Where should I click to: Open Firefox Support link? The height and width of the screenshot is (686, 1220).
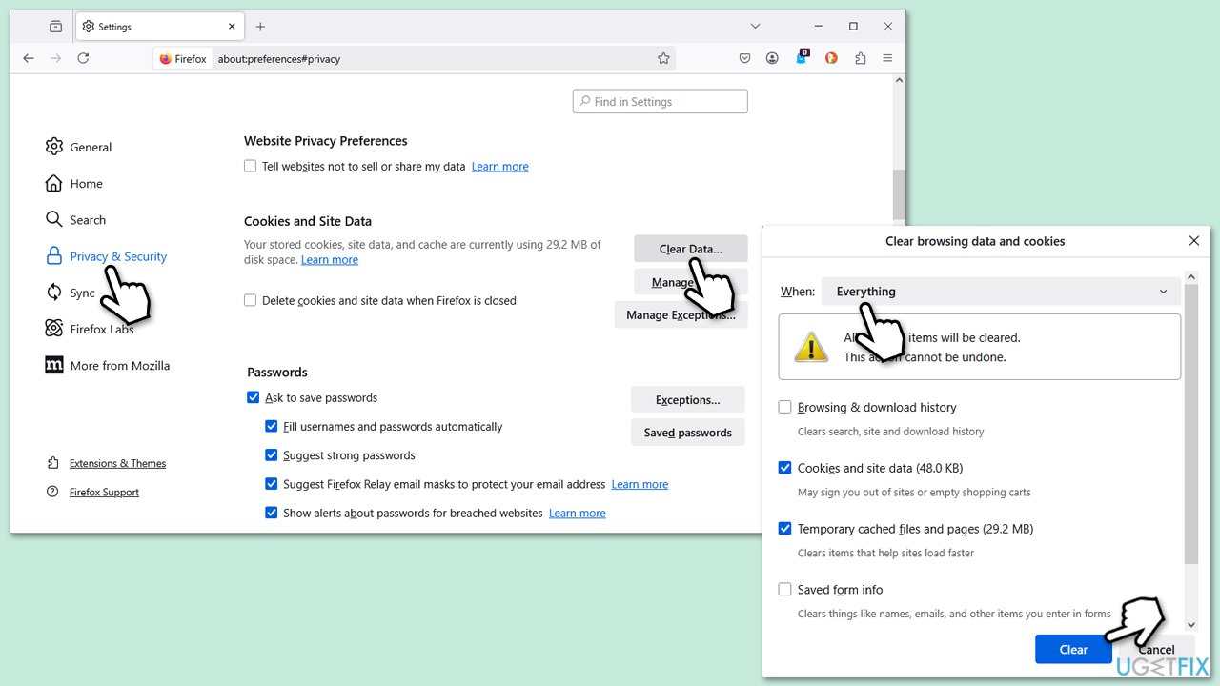[104, 492]
